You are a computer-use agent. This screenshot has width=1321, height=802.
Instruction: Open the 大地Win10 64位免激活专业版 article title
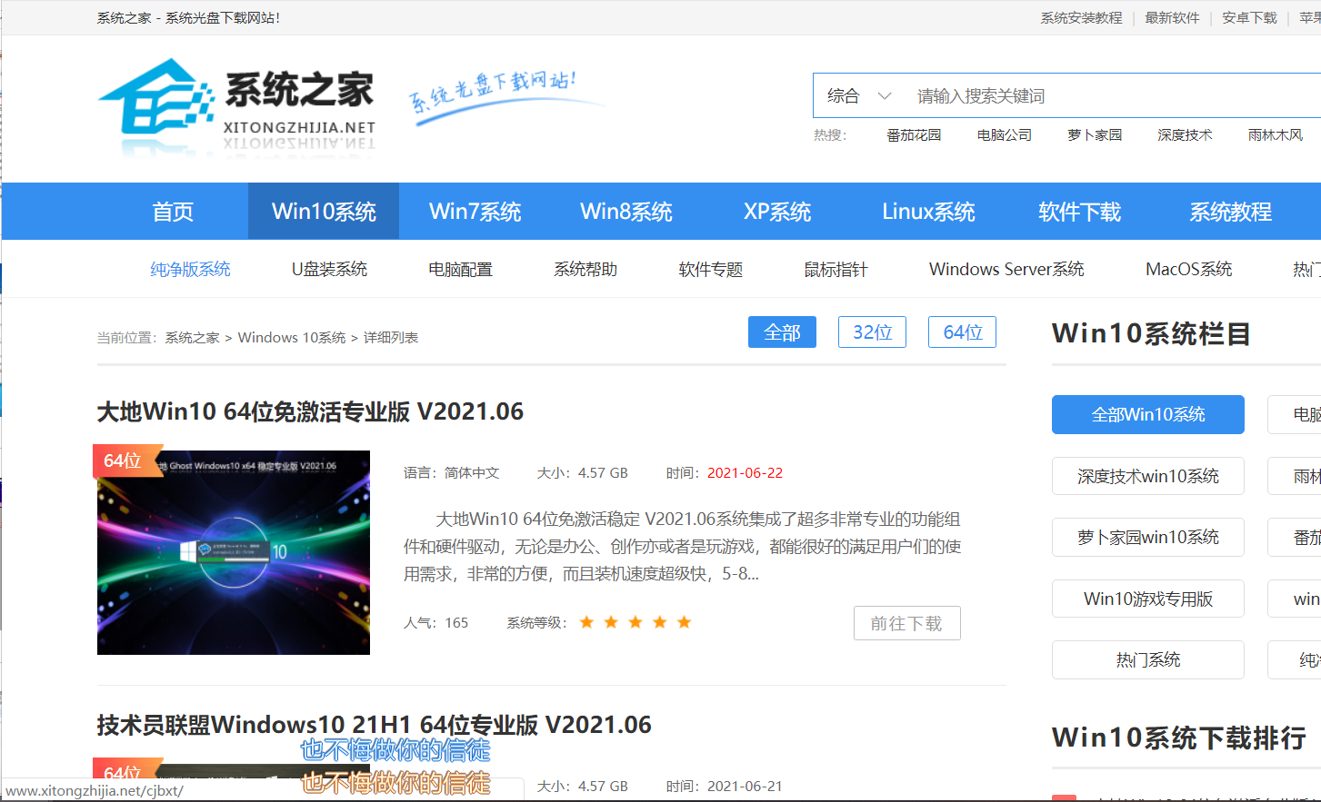pyautogui.click(x=309, y=411)
